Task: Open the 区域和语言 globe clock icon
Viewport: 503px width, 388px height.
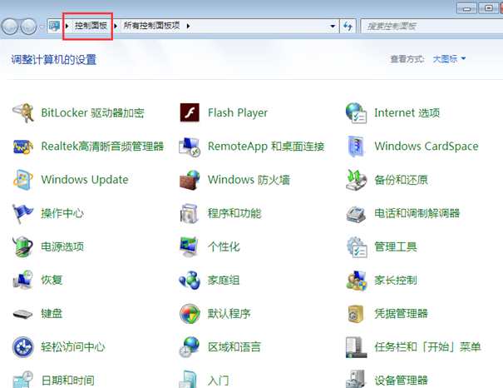Action: tap(190, 347)
